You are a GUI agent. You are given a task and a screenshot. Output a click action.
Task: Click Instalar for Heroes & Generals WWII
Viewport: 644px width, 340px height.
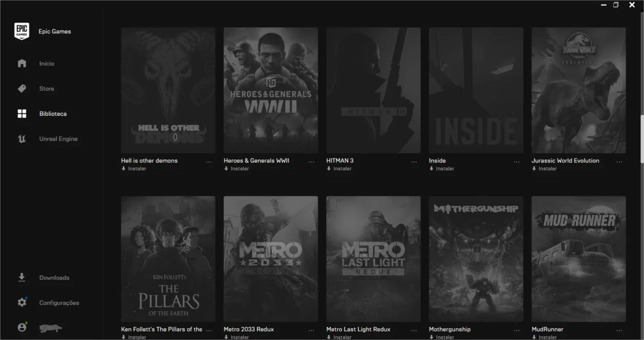point(240,169)
